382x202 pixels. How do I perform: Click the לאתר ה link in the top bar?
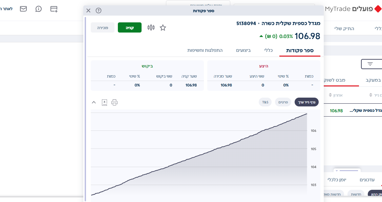pyautogui.click(x=6, y=9)
